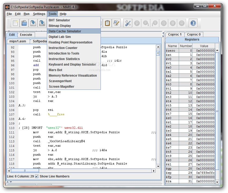
Task: Click the Pause execution toolbar icon
Action: [164, 23]
